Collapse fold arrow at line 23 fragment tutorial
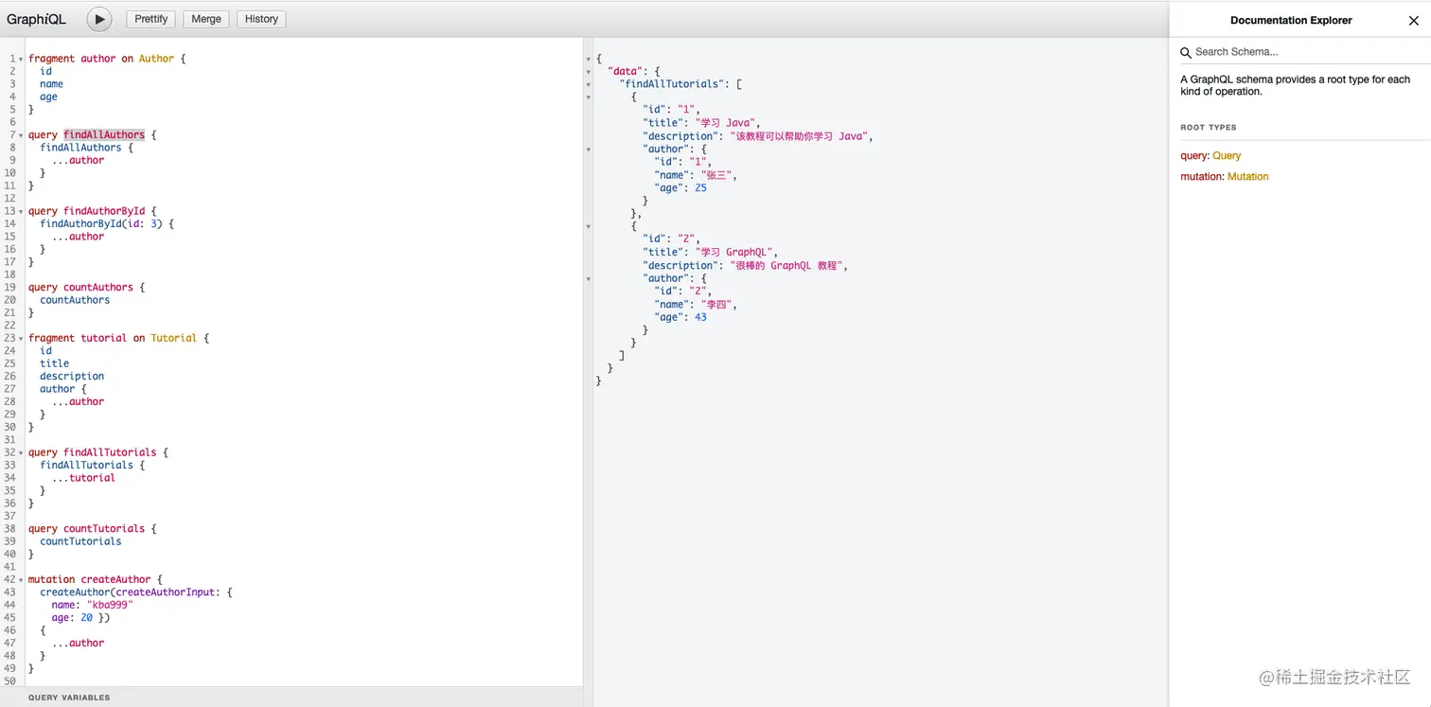The height and width of the screenshot is (707, 1431). click(x=22, y=338)
